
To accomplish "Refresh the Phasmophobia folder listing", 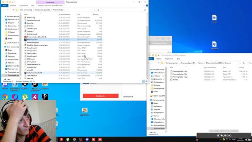I will pos(98,10).
